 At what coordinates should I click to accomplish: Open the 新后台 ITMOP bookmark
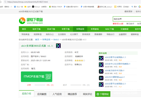(x=56, y=7)
